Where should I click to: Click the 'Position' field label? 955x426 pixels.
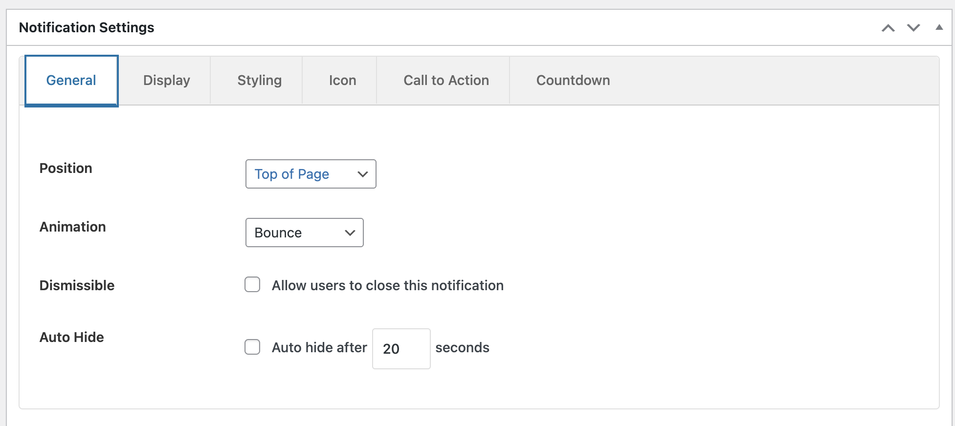[x=66, y=168]
